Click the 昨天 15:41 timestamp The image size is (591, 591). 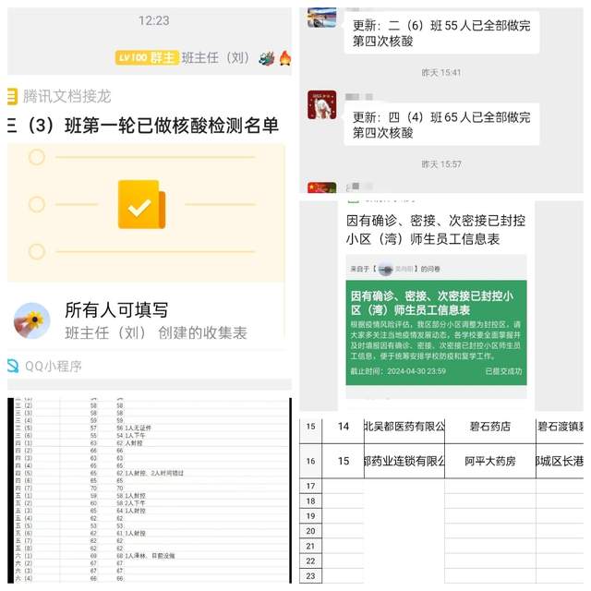click(441, 72)
